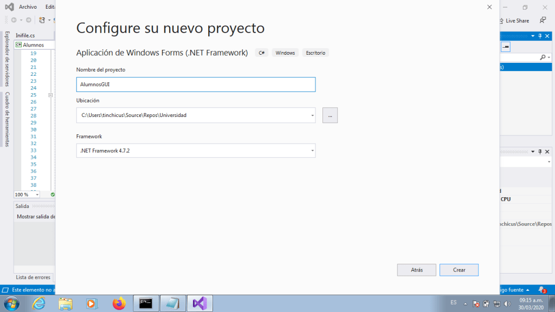Switch to the Lista de errores tab

[x=33, y=277]
